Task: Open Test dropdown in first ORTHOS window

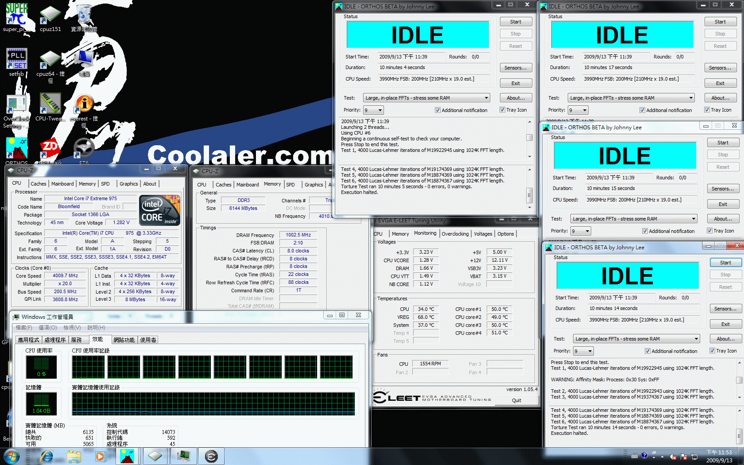Action: pos(426,98)
